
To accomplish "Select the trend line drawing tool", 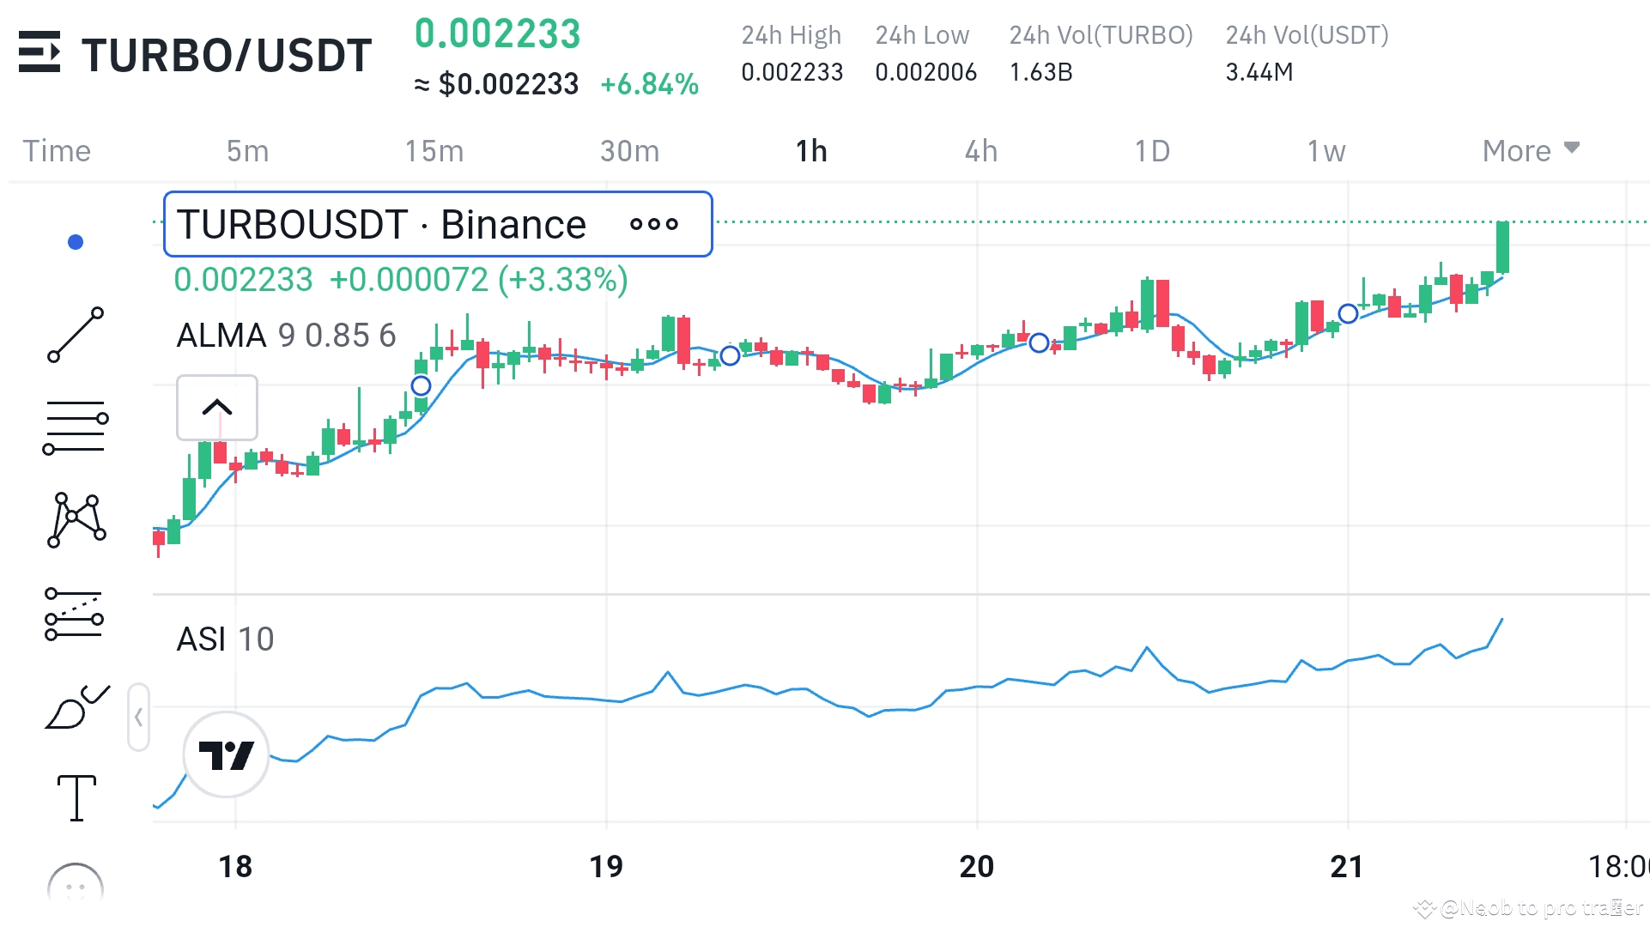I will [x=76, y=335].
